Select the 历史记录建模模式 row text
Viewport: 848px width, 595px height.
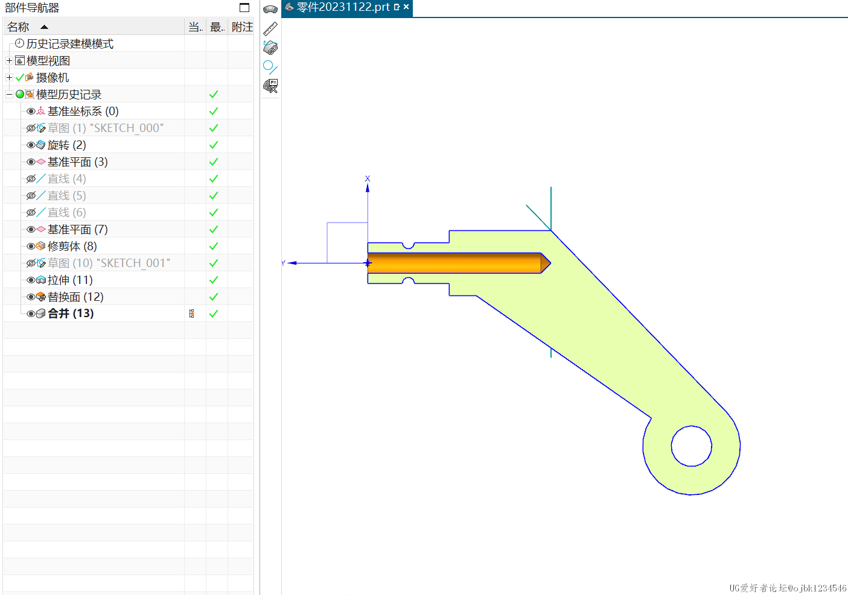(x=70, y=43)
